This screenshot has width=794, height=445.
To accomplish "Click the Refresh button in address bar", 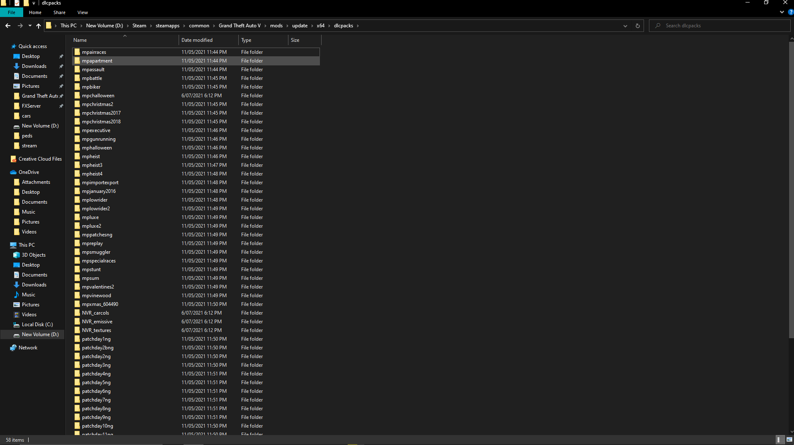I will click(637, 26).
